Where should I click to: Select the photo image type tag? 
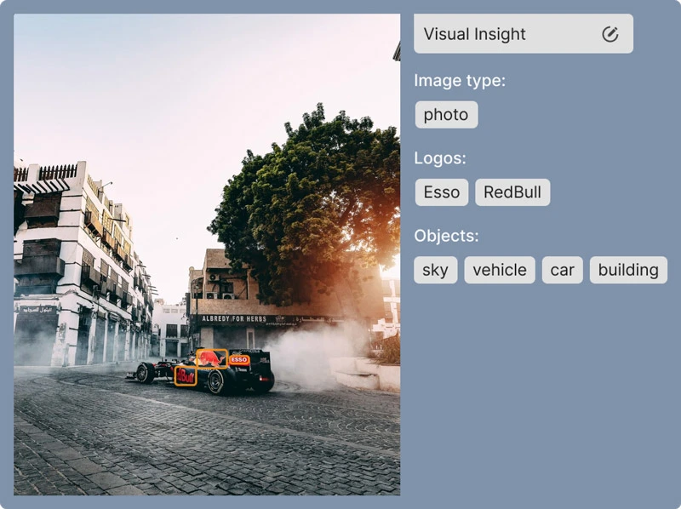pyautogui.click(x=446, y=115)
